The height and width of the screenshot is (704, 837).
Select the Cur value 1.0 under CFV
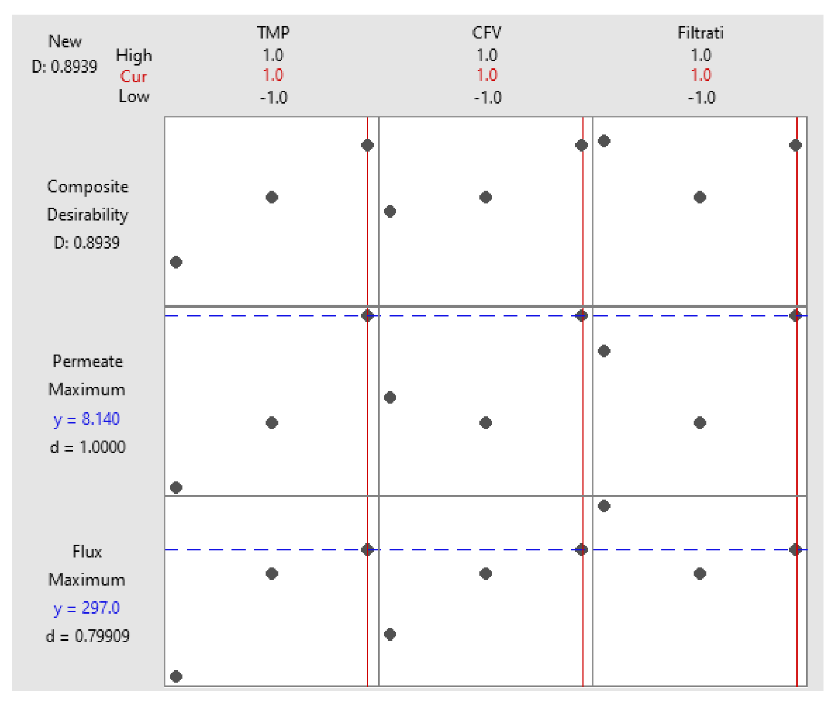(x=488, y=76)
